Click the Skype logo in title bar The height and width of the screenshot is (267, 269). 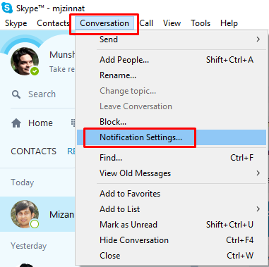7,8
